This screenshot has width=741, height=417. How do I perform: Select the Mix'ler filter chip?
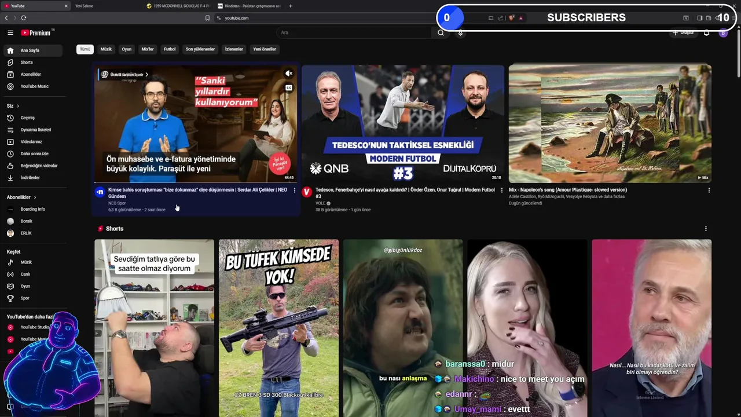(148, 49)
